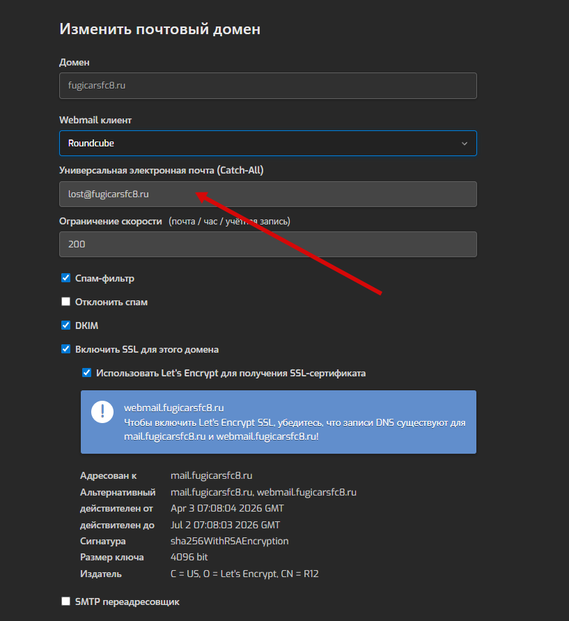Click the 4096 bit key size value
Image resolution: width=569 pixels, height=621 pixels.
point(189,557)
